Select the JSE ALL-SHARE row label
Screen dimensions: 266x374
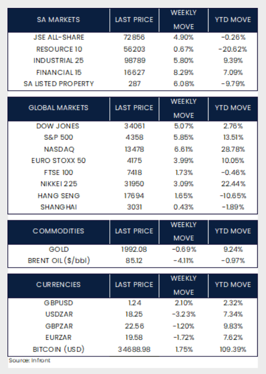(x=58, y=38)
